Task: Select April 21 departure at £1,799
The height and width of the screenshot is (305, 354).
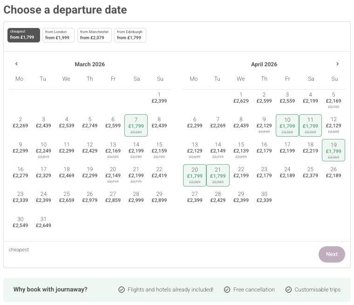Action: 218,175
